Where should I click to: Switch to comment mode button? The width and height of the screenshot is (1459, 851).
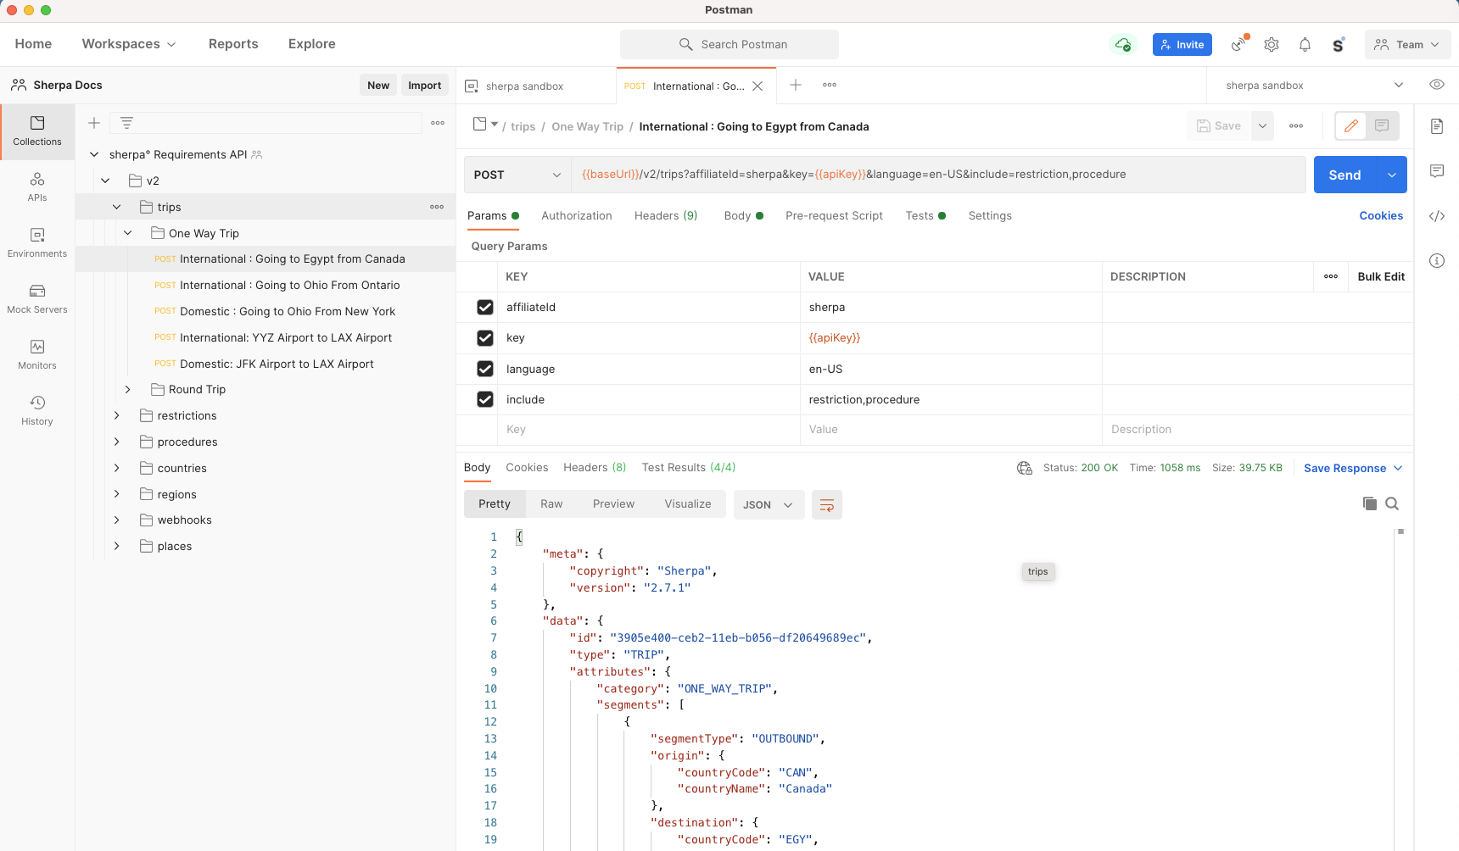(x=1382, y=125)
